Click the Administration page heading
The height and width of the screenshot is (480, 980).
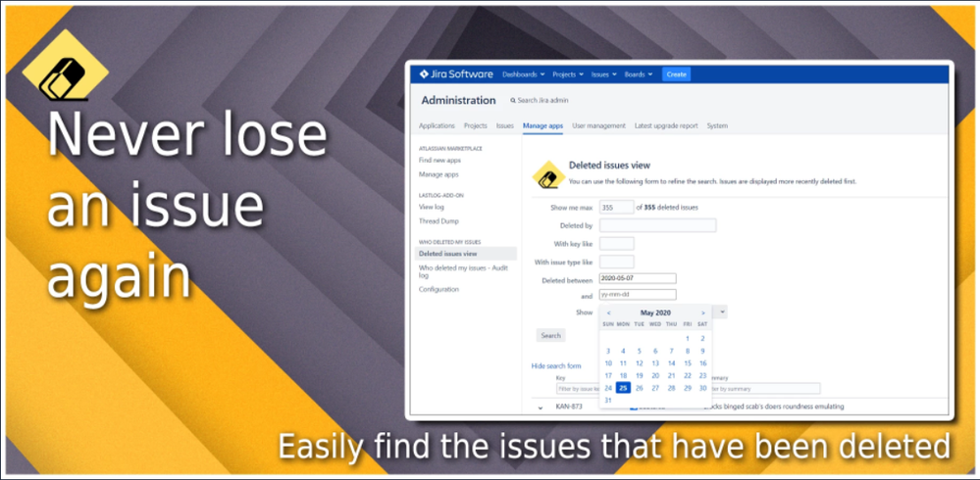458,101
